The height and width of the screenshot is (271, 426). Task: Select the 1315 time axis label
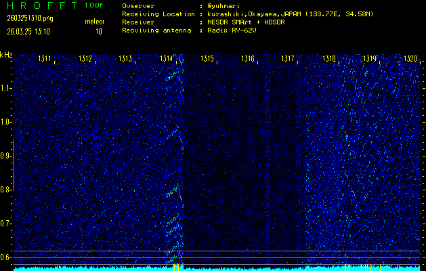(x=207, y=58)
